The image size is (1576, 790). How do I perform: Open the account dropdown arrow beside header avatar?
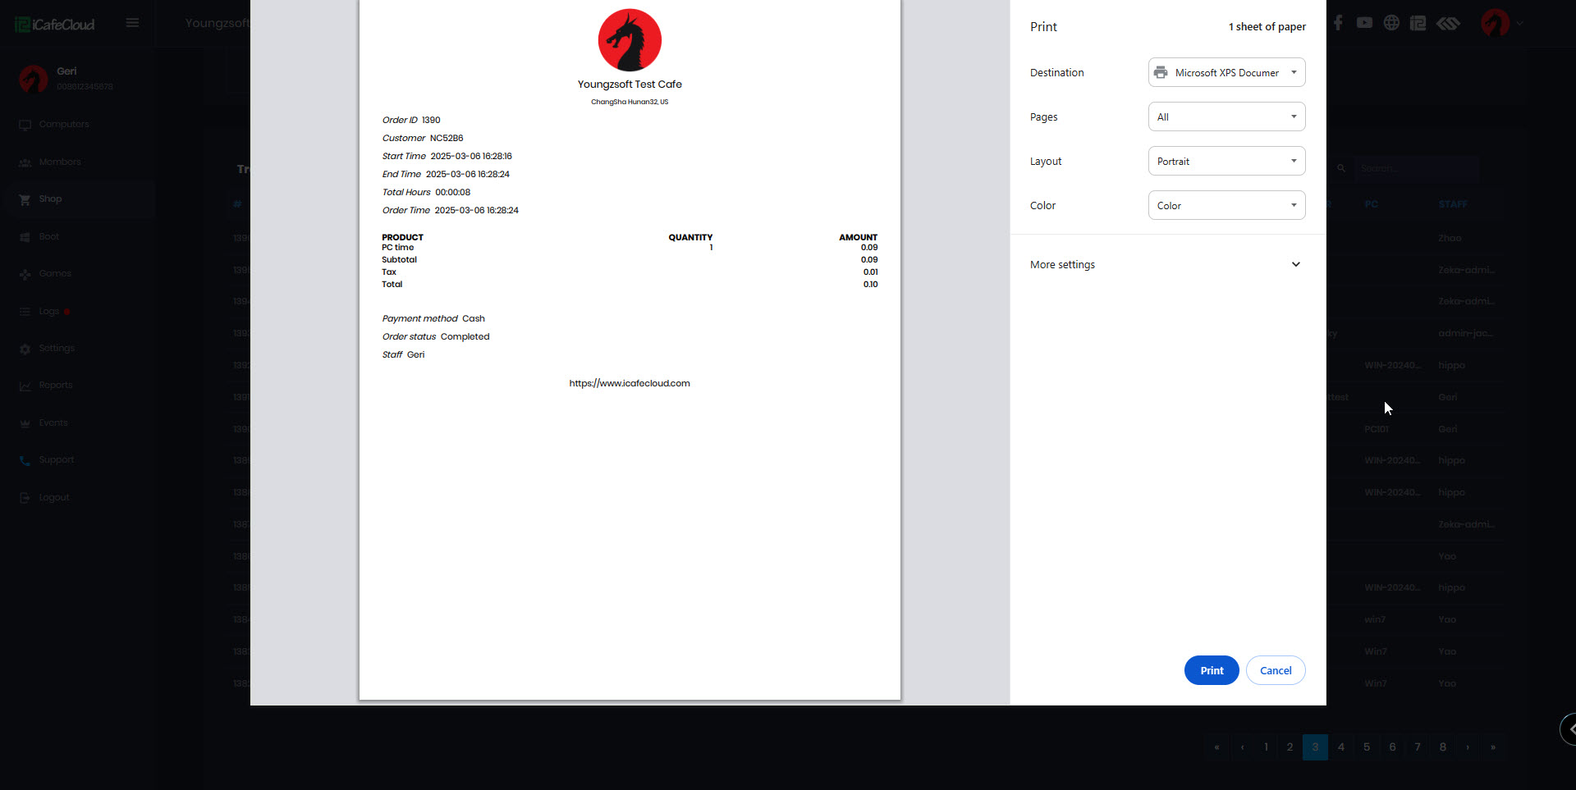point(1520,24)
